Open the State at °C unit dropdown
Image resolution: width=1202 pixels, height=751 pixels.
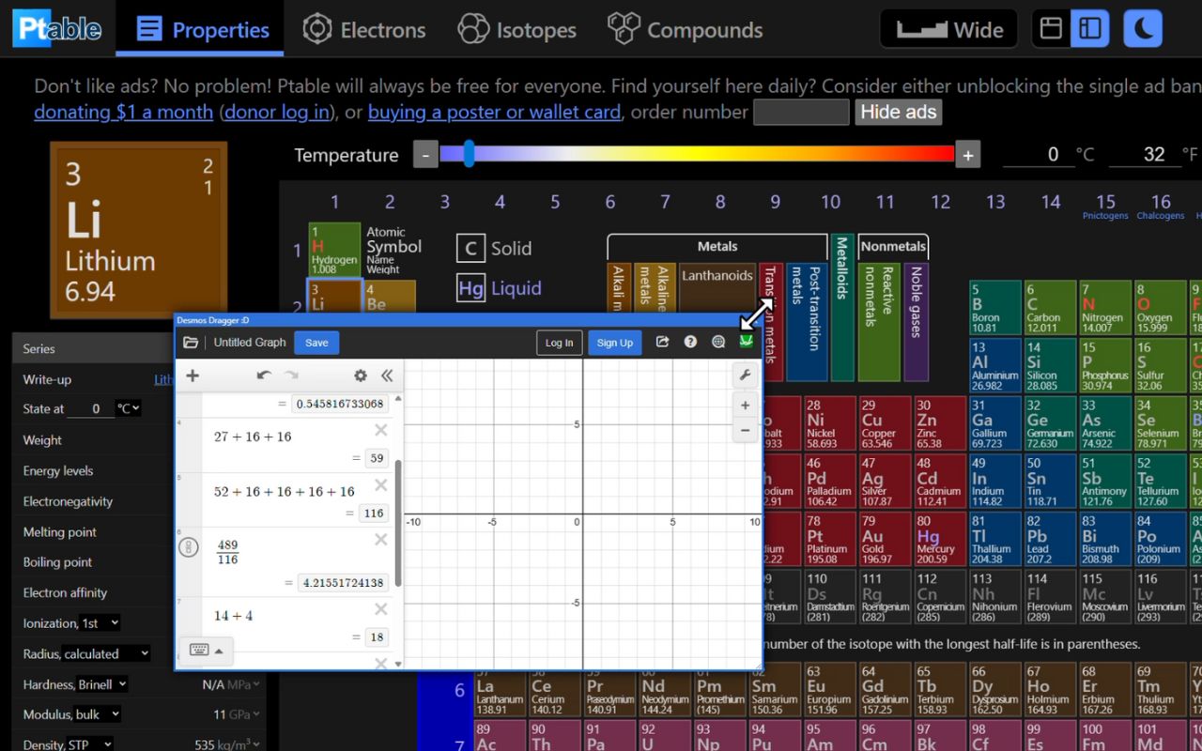[128, 408]
